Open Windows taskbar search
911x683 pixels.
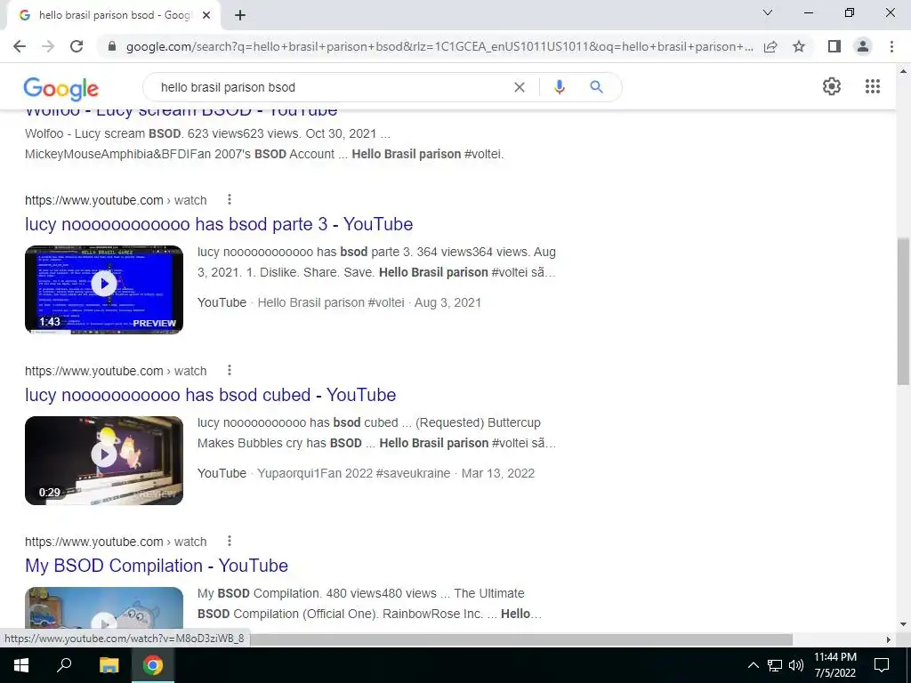pyautogui.click(x=63, y=665)
